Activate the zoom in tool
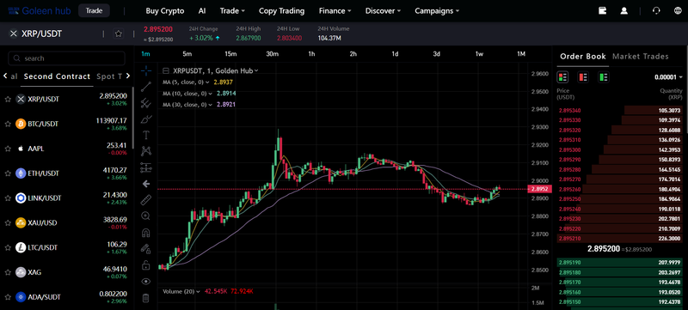688x310 pixels. [146, 216]
